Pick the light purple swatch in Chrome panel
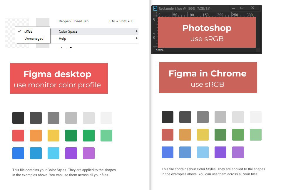Image resolution: width=281 pixels, height=190 pixels. coord(238,152)
